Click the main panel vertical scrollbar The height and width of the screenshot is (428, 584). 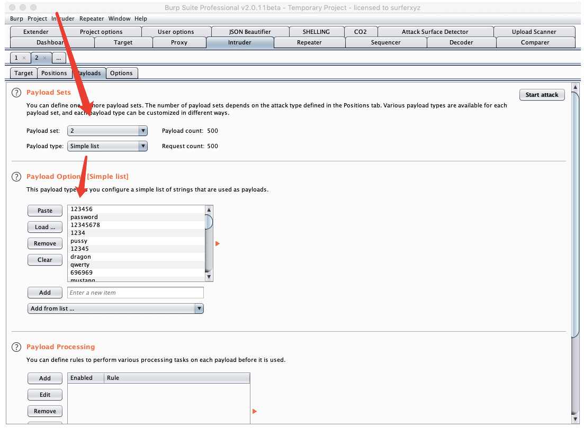point(575,215)
